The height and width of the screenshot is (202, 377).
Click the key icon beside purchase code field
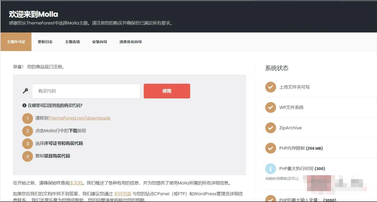pos(25,91)
